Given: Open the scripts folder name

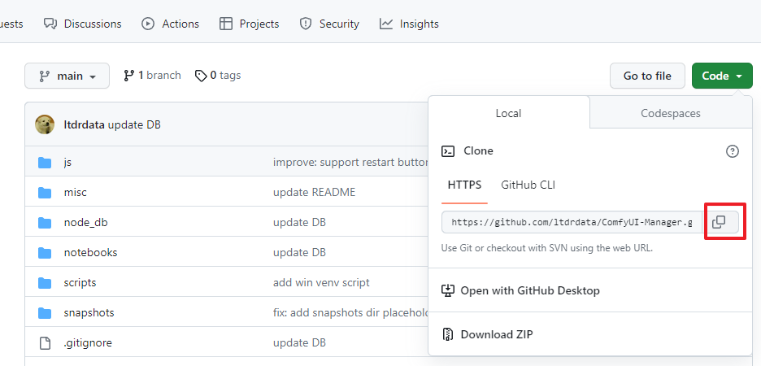Looking at the screenshot, I should (x=80, y=283).
